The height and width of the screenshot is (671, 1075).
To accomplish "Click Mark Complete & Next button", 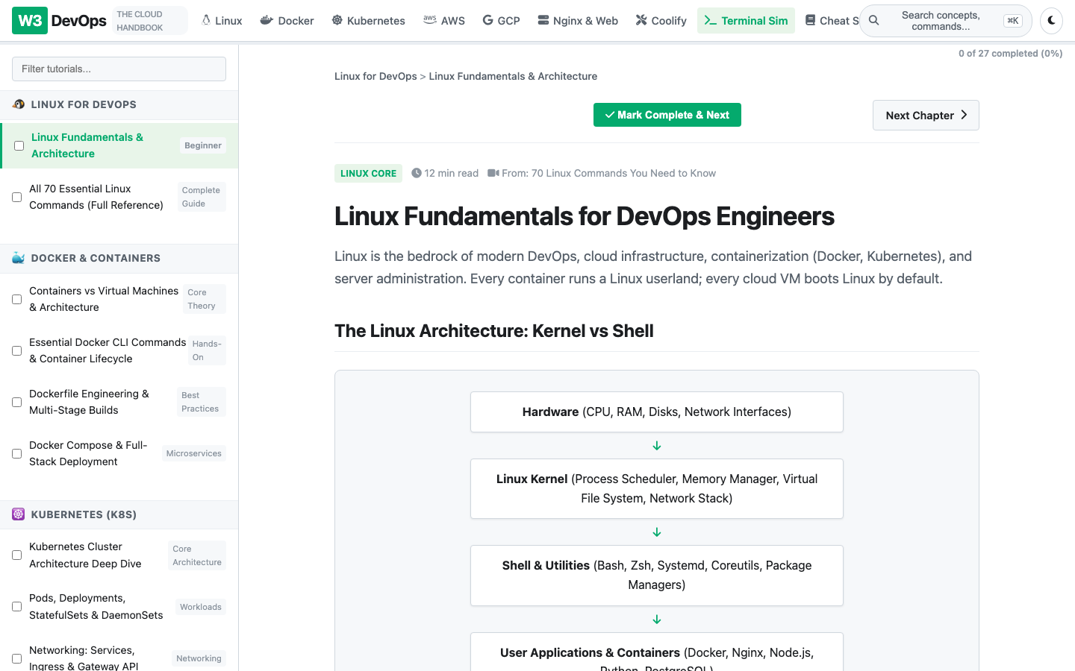I will [667, 115].
